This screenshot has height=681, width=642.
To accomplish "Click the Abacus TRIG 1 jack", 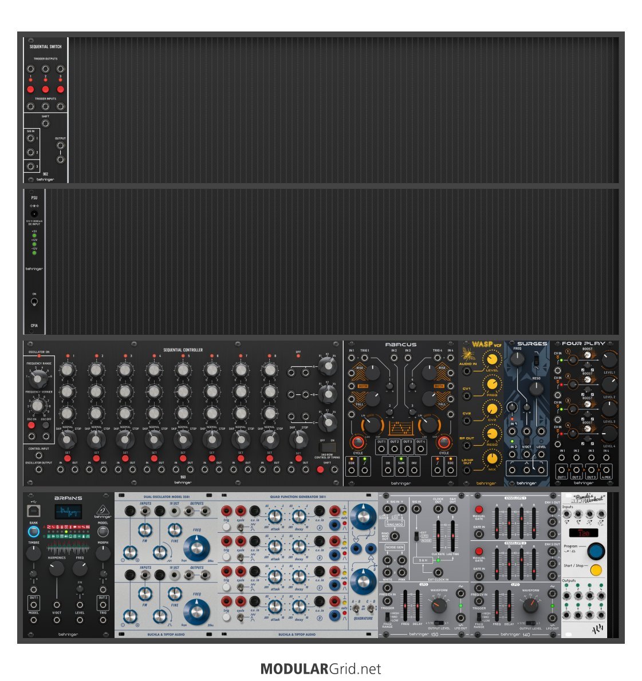I will [364, 358].
